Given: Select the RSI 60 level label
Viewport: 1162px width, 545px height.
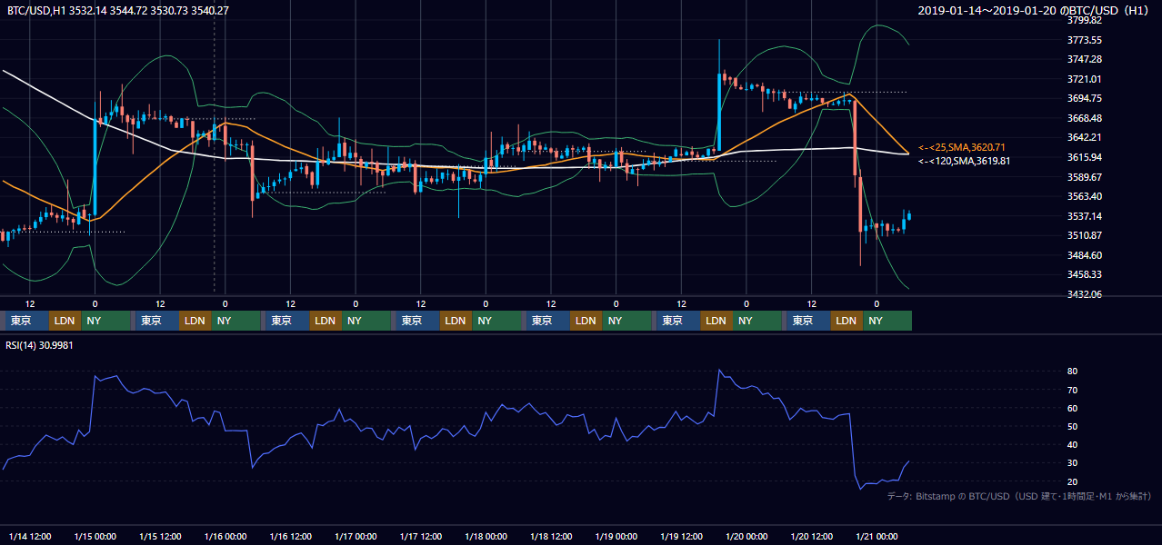Looking at the screenshot, I should [x=1073, y=408].
